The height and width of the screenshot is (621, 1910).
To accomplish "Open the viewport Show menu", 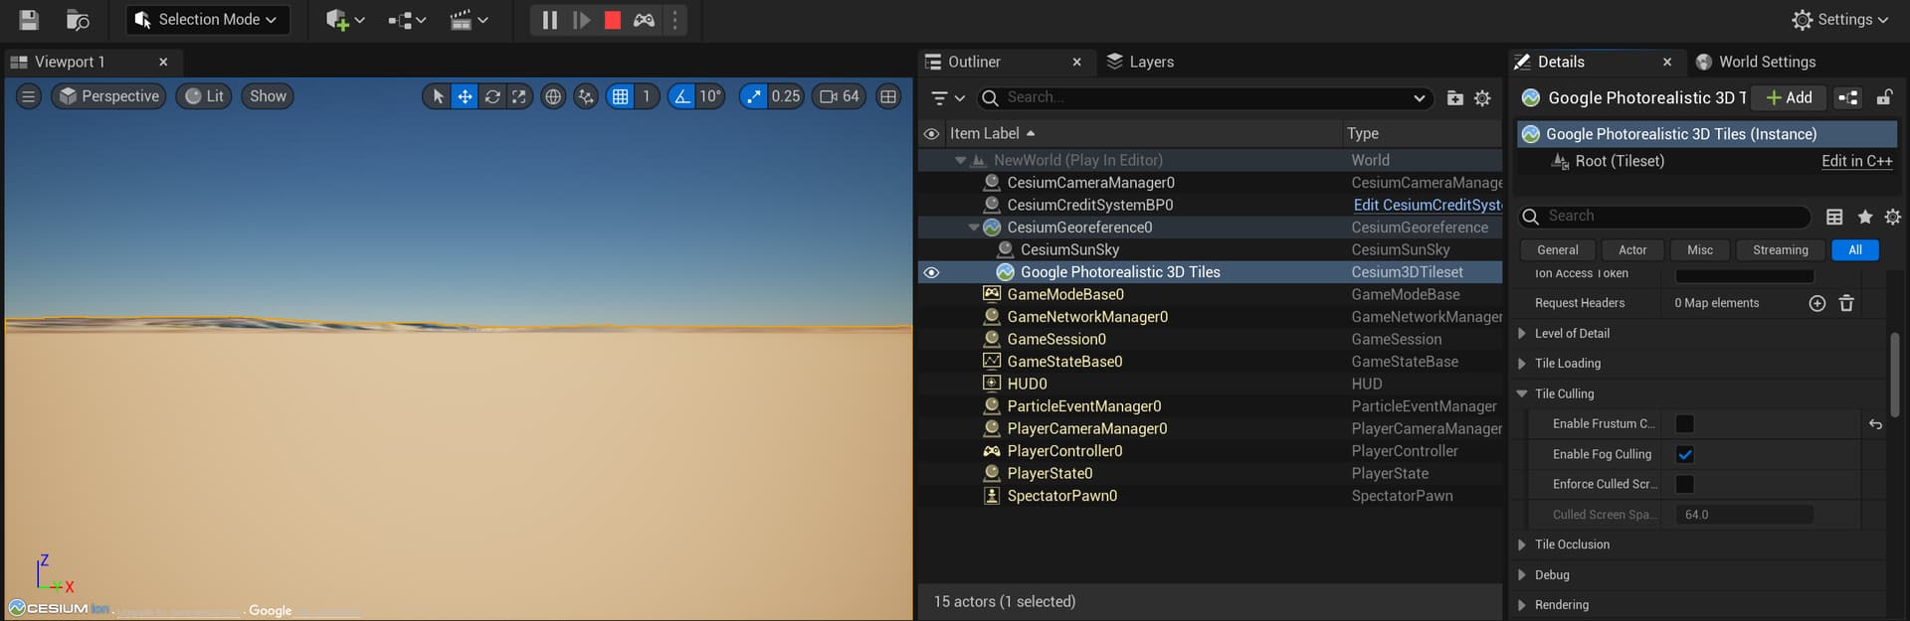I will pos(268,96).
